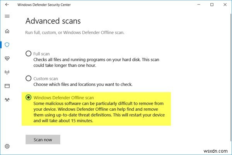Go back using the title bar arrow

pos(7,5)
